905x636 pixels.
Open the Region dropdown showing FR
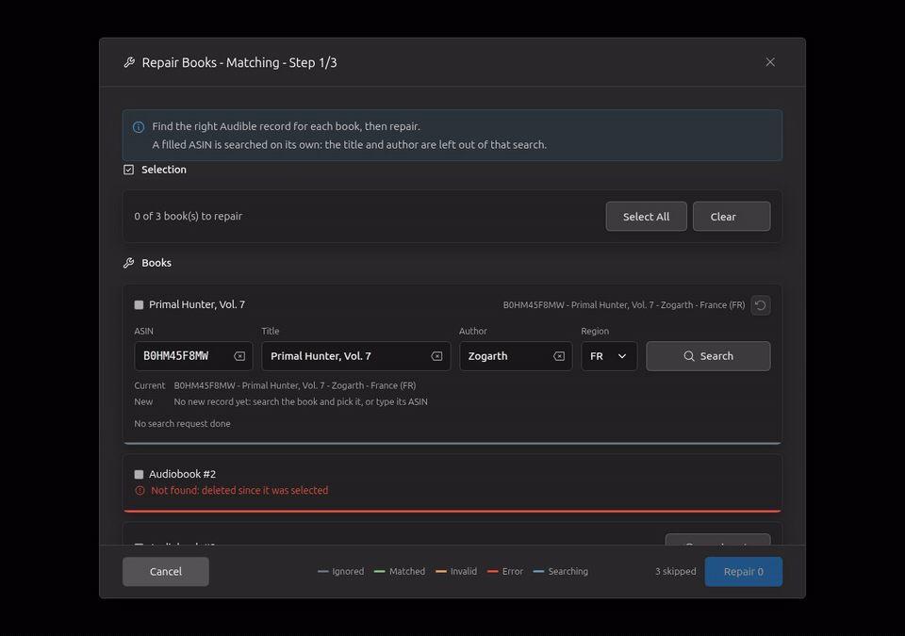pos(609,356)
